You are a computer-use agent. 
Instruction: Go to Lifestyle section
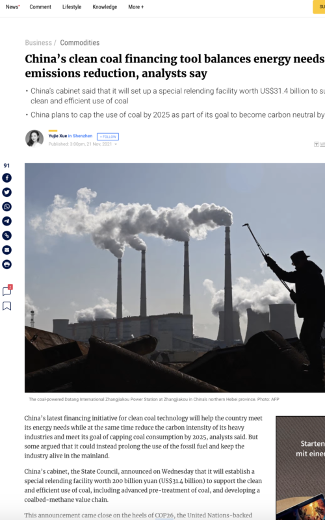71,7
